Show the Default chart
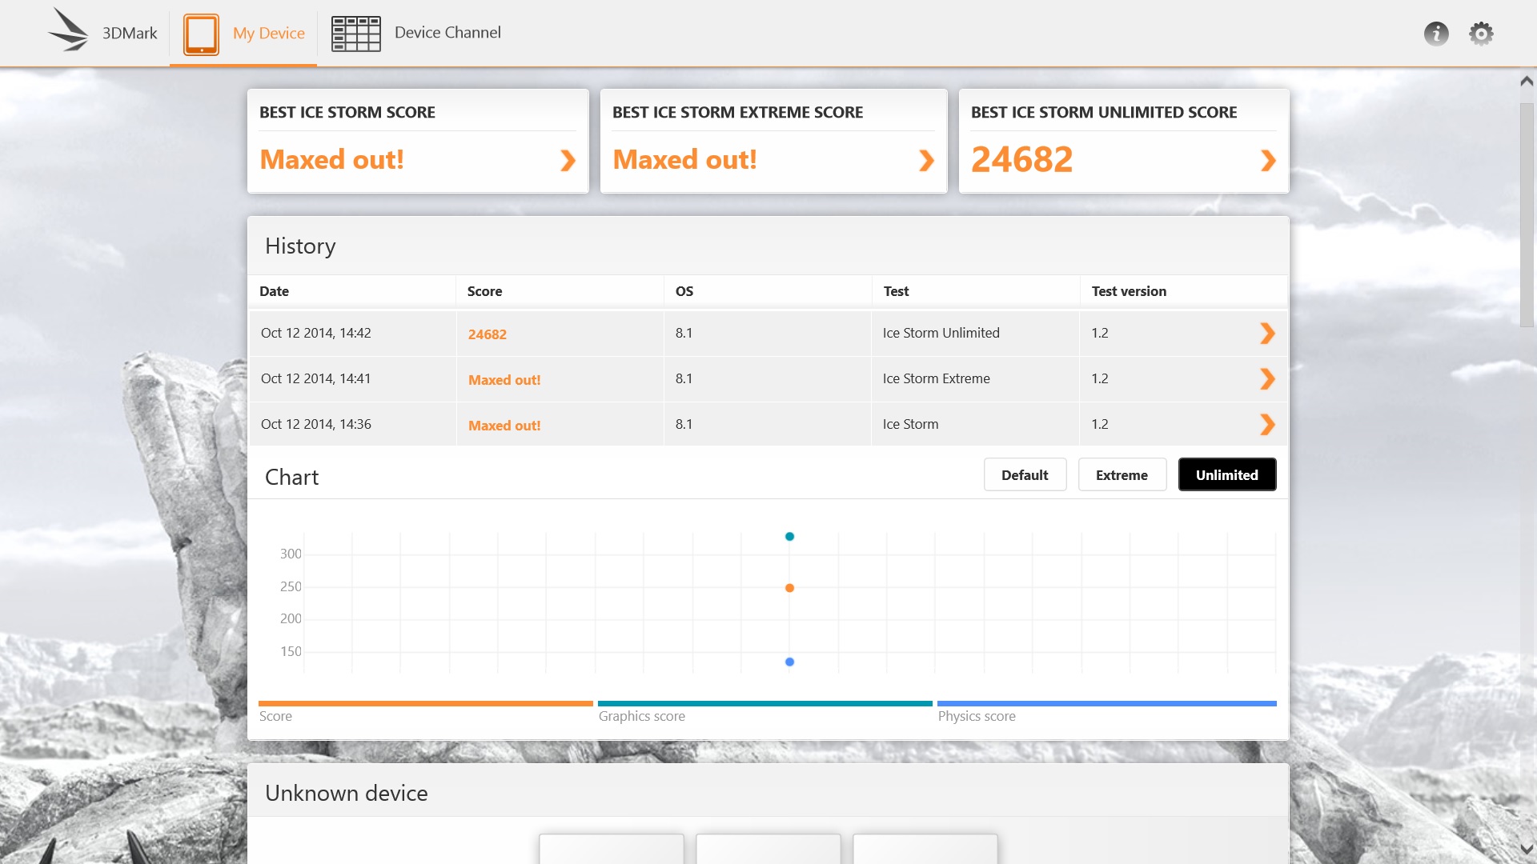The image size is (1537, 864). [1025, 474]
